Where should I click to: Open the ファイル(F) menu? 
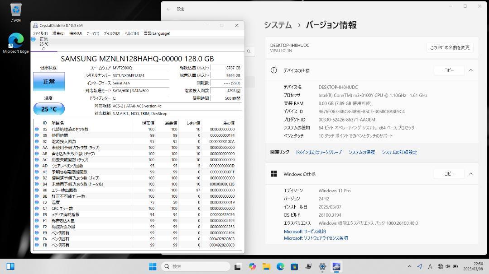40,33
